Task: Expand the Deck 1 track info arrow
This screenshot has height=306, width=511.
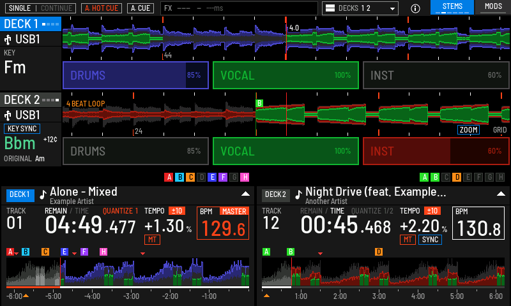Action: pyautogui.click(x=245, y=194)
